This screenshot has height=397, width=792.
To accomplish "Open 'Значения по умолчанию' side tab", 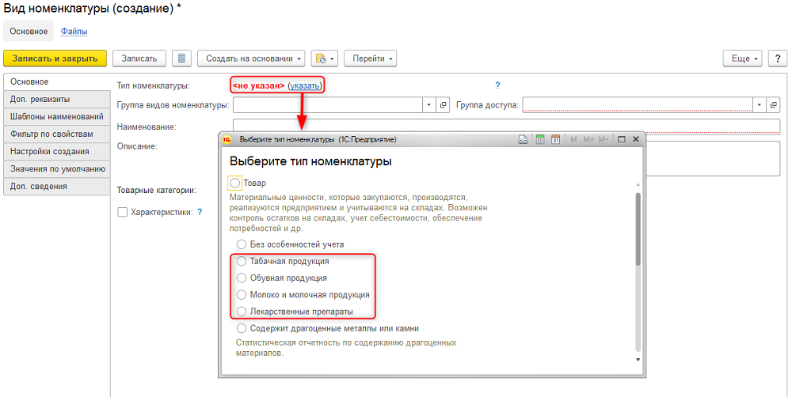I will click(56, 169).
